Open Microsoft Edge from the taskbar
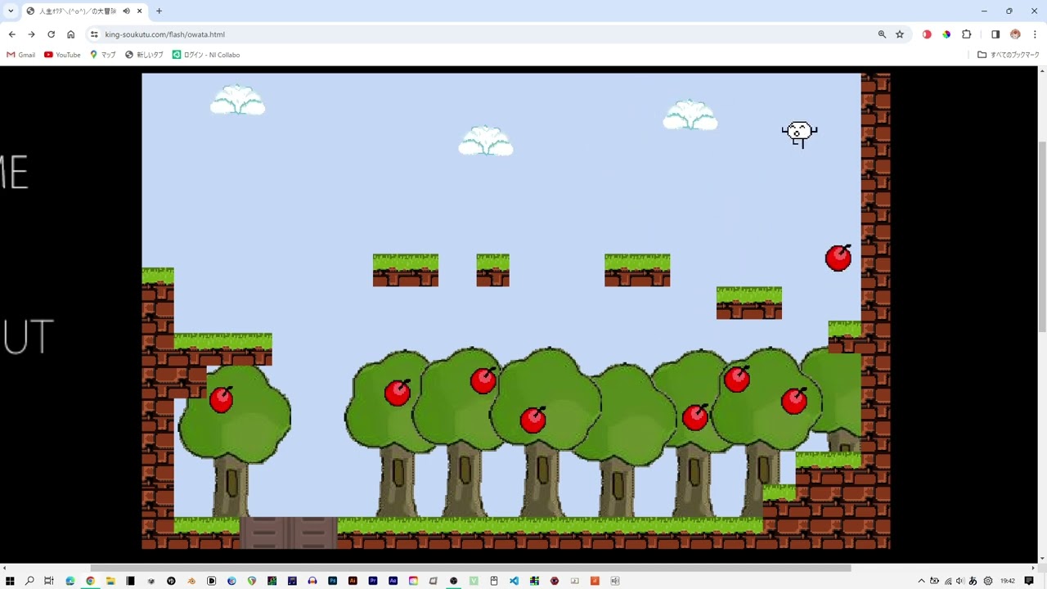This screenshot has height=589, width=1047. (x=70, y=581)
